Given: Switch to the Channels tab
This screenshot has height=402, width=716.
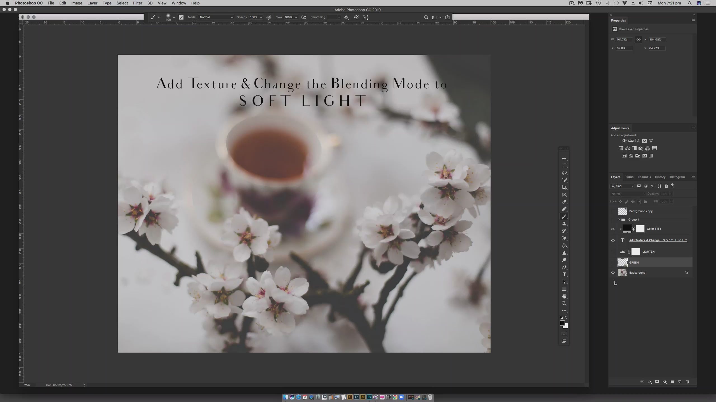Looking at the screenshot, I should click(x=644, y=177).
